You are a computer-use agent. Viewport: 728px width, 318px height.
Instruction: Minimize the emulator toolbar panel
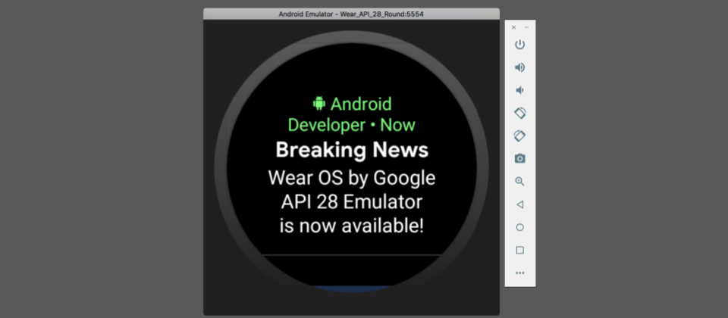click(x=526, y=27)
